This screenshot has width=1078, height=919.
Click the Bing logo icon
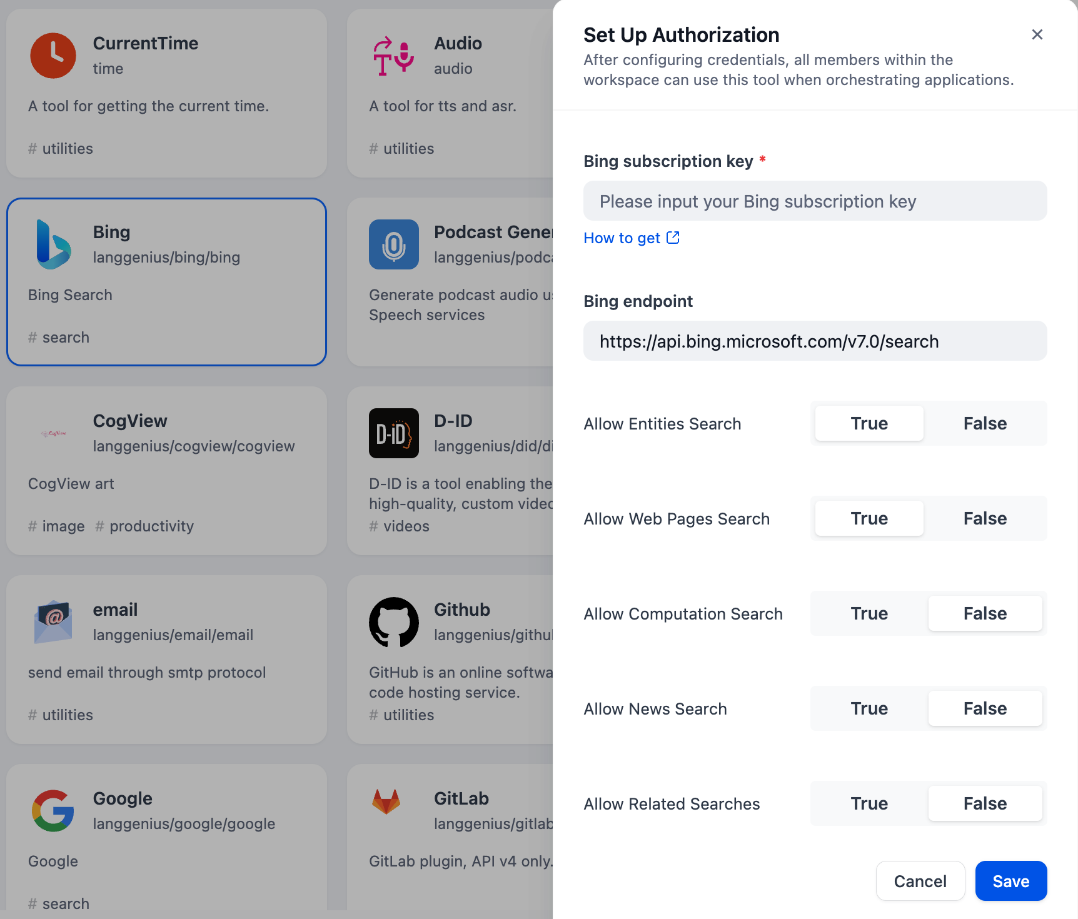53,244
